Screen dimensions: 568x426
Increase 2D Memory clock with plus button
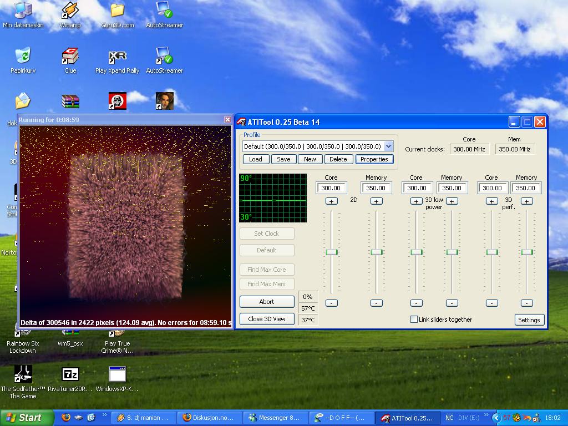[x=377, y=201]
